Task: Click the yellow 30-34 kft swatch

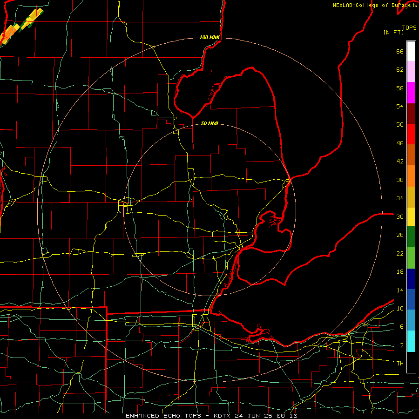Action: (411, 217)
